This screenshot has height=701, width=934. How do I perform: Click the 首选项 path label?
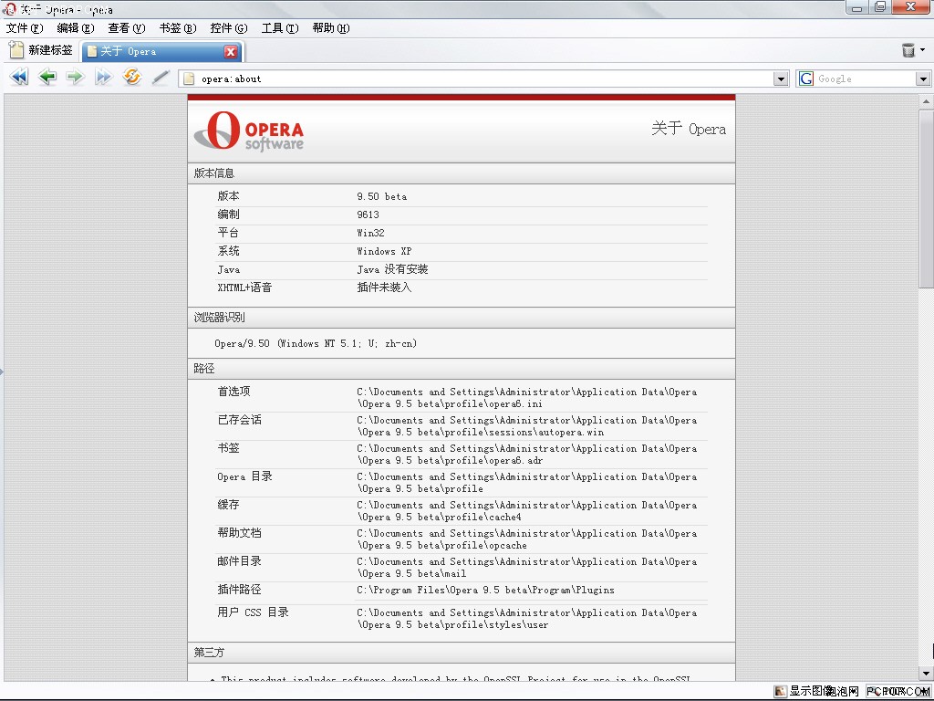tap(234, 391)
